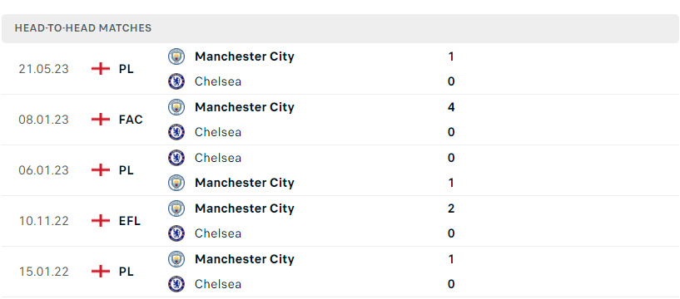Click Chelsea crest in 06.01.23 PL match
Image resolution: width=680 pixels, height=299 pixels.
[x=176, y=158]
